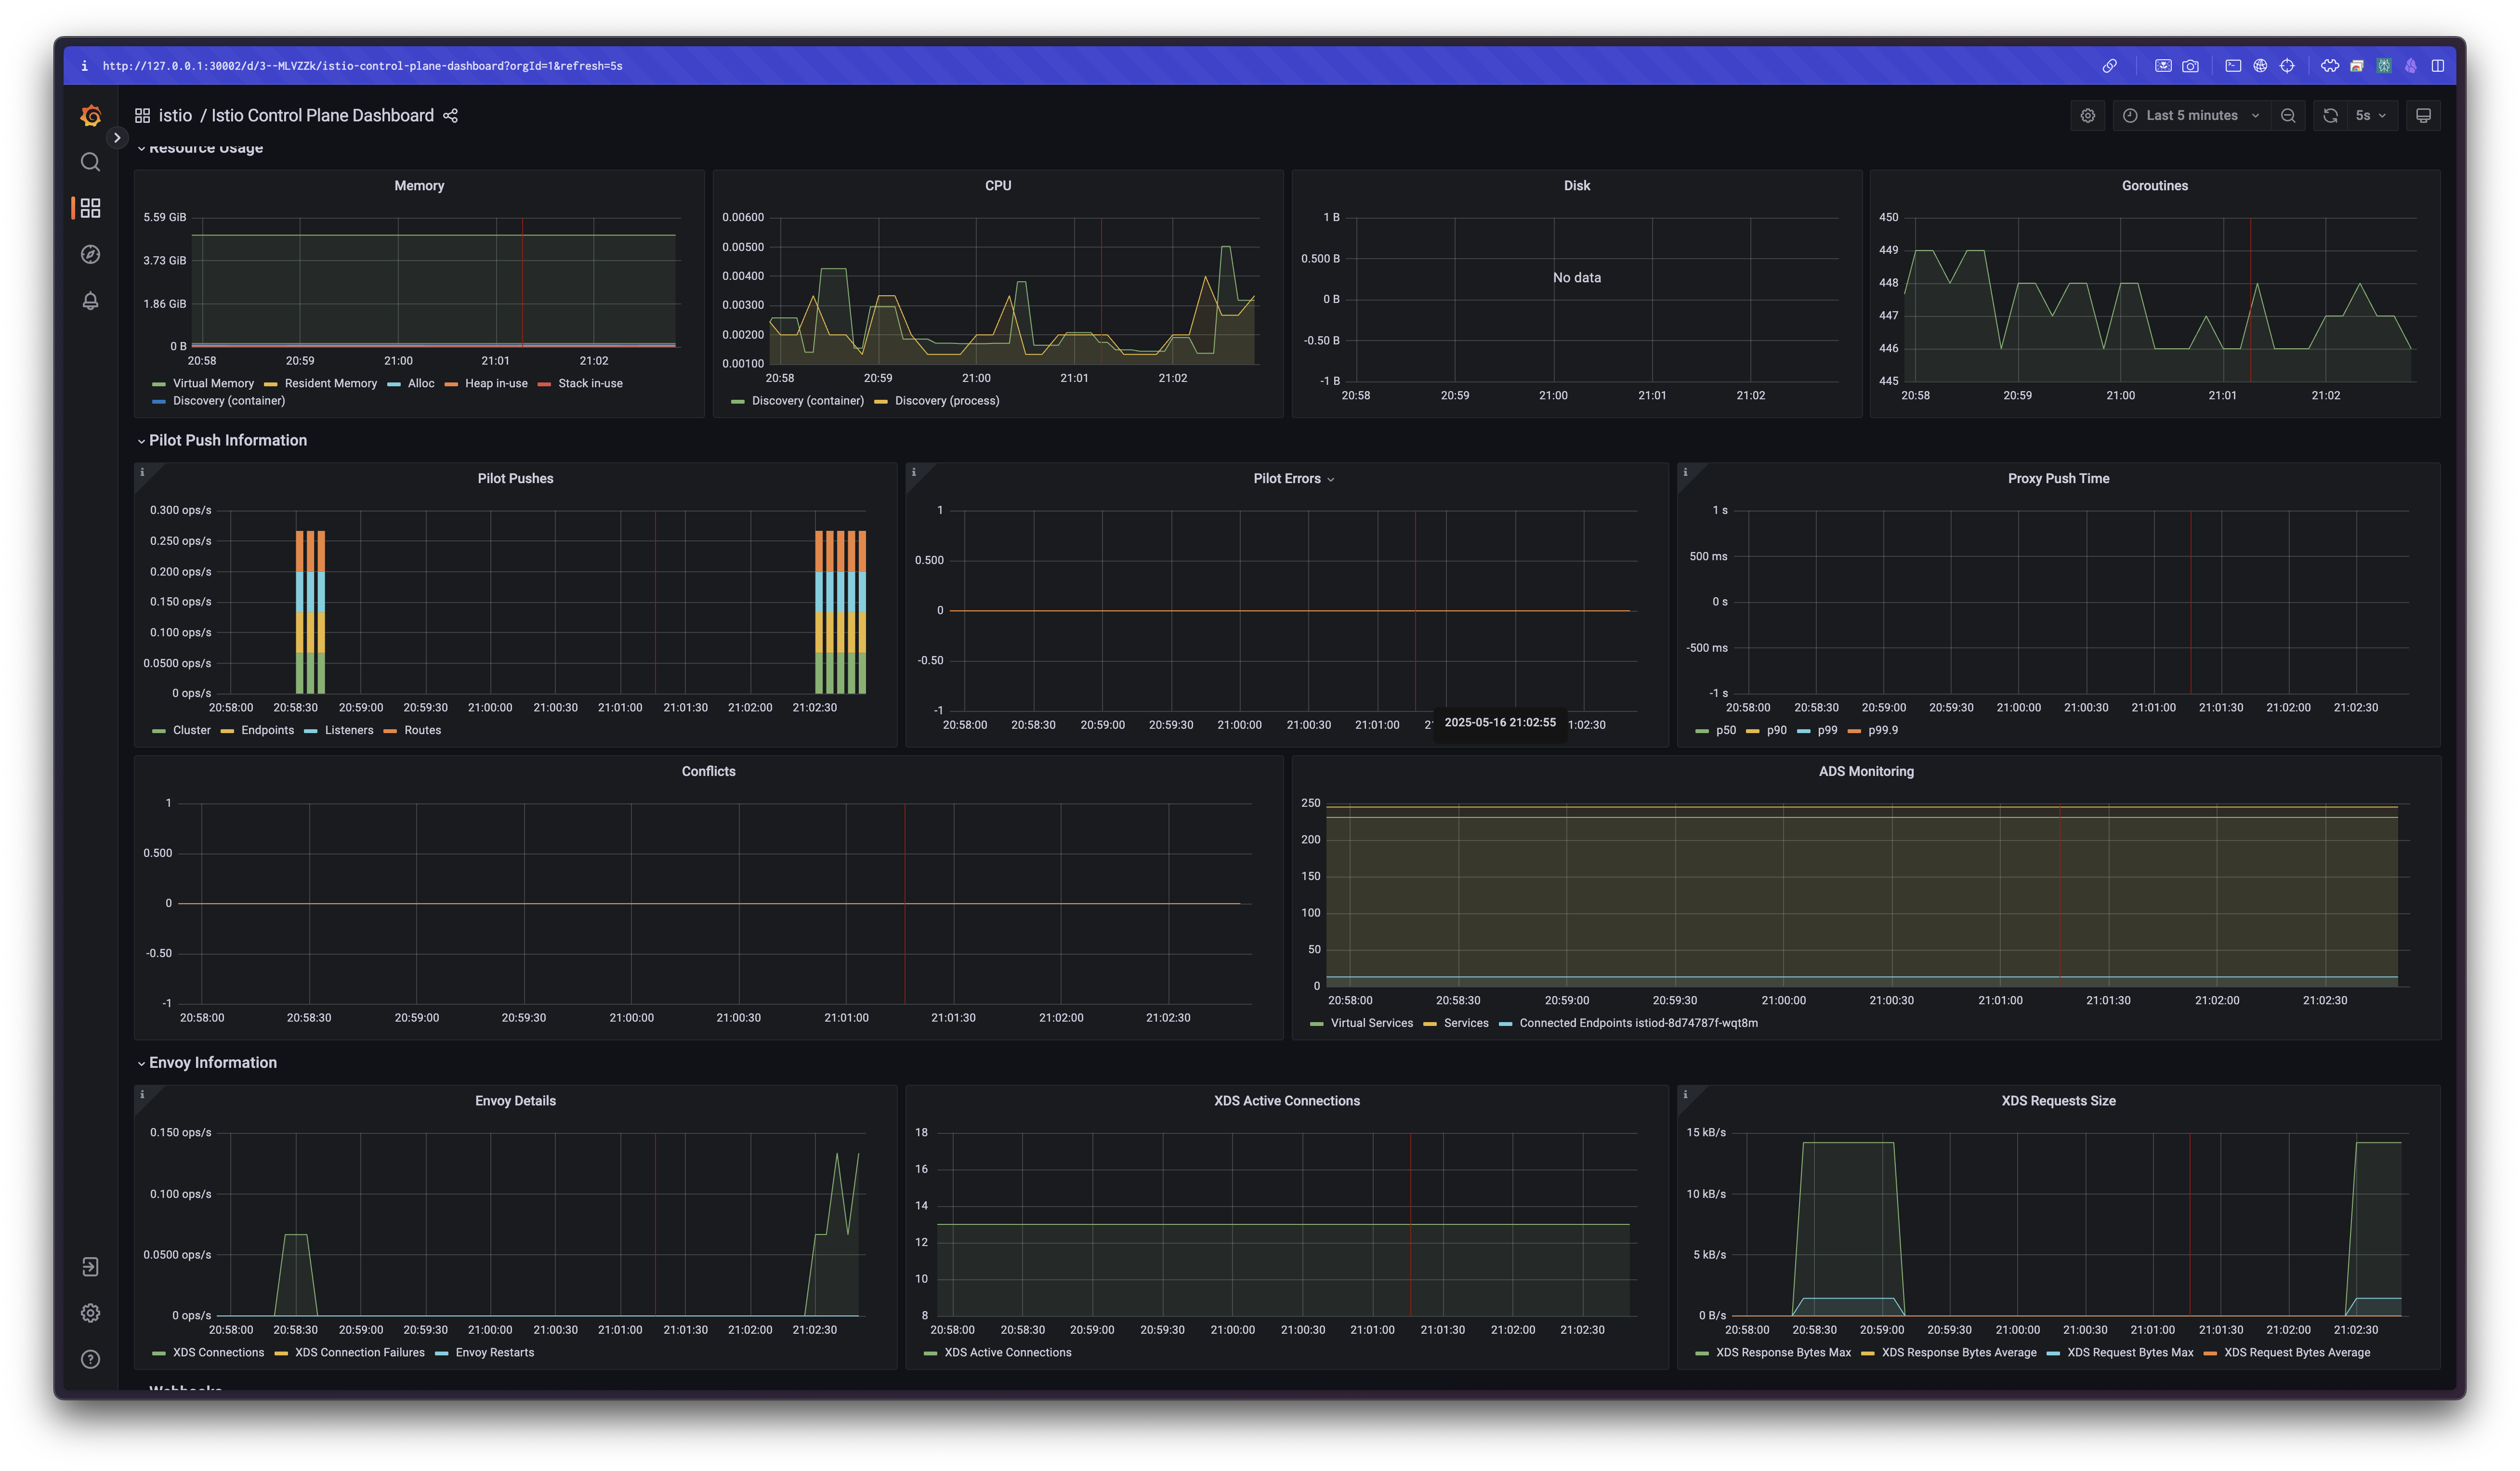The height and width of the screenshot is (1471, 2520).
Task: Click the CPU panel title
Action: (998, 186)
